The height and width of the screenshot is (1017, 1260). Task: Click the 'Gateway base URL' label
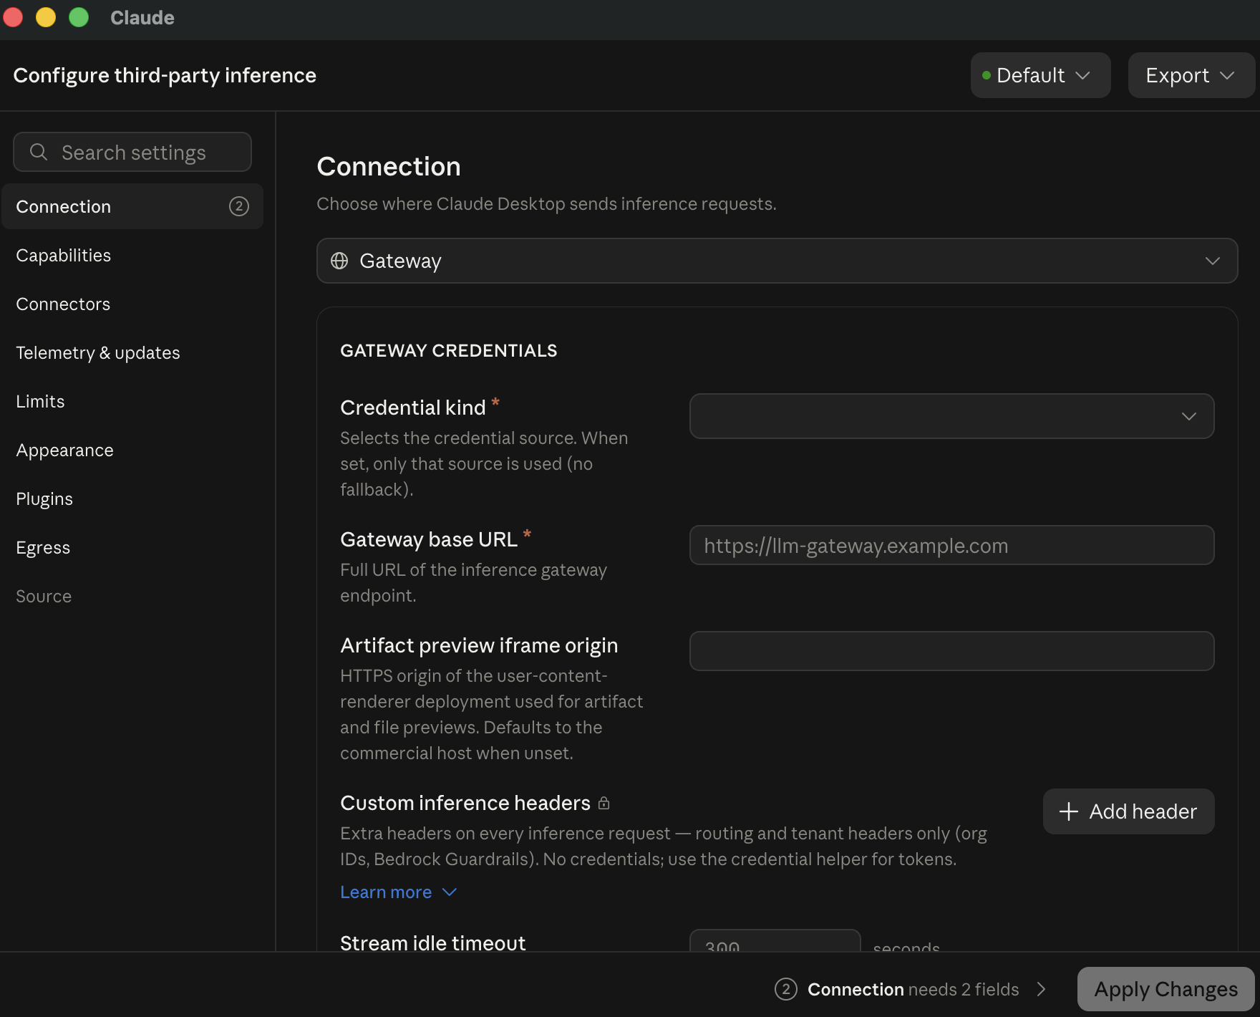429,539
